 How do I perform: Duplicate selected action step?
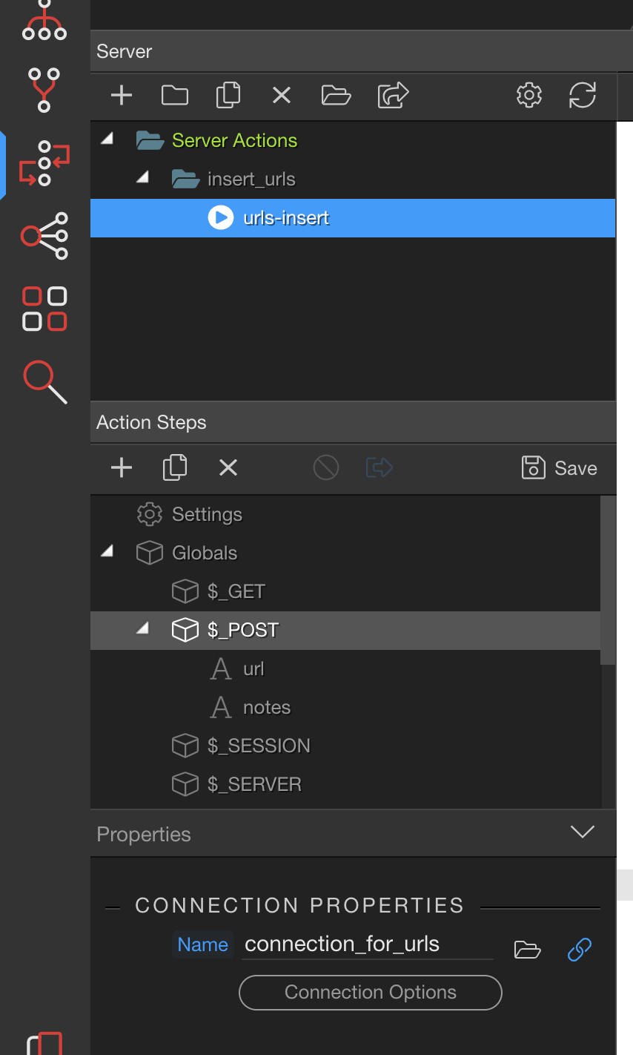(x=175, y=467)
